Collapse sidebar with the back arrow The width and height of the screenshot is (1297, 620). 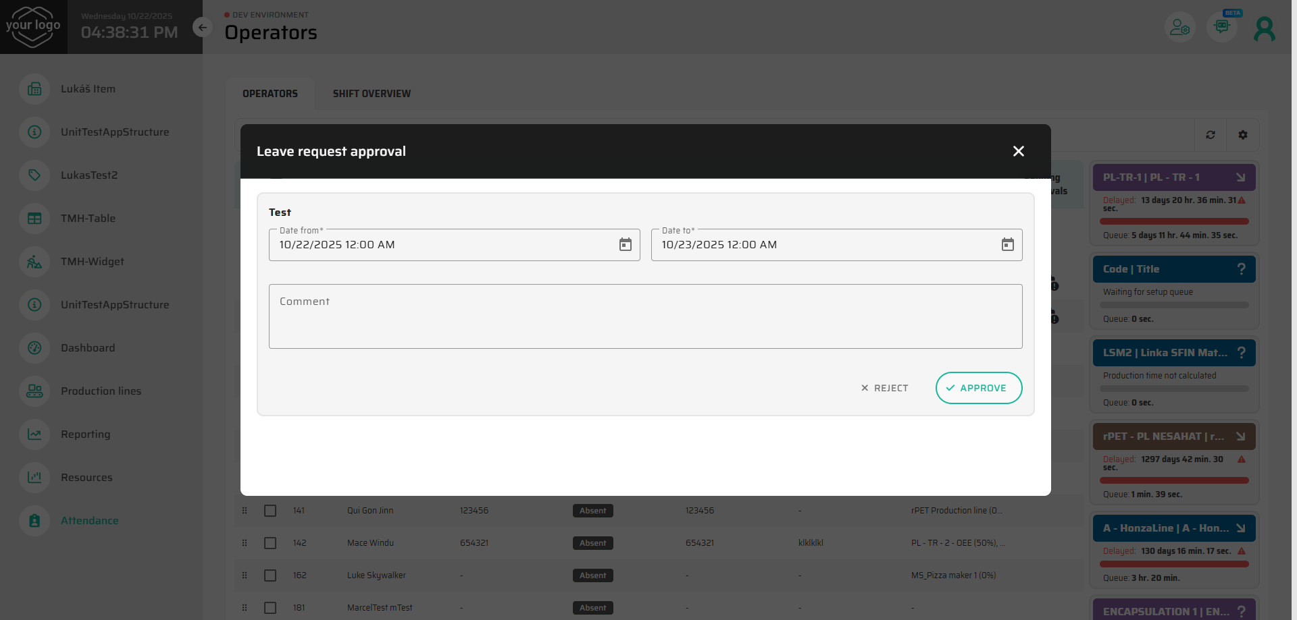coord(202,28)
